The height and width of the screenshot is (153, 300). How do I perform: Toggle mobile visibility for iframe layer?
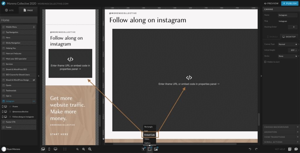coord(3,106)
